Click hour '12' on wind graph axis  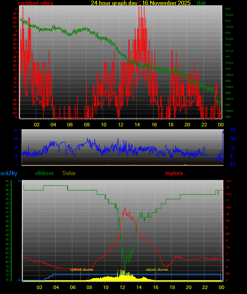pyautogui.click(x=120, y=125)
